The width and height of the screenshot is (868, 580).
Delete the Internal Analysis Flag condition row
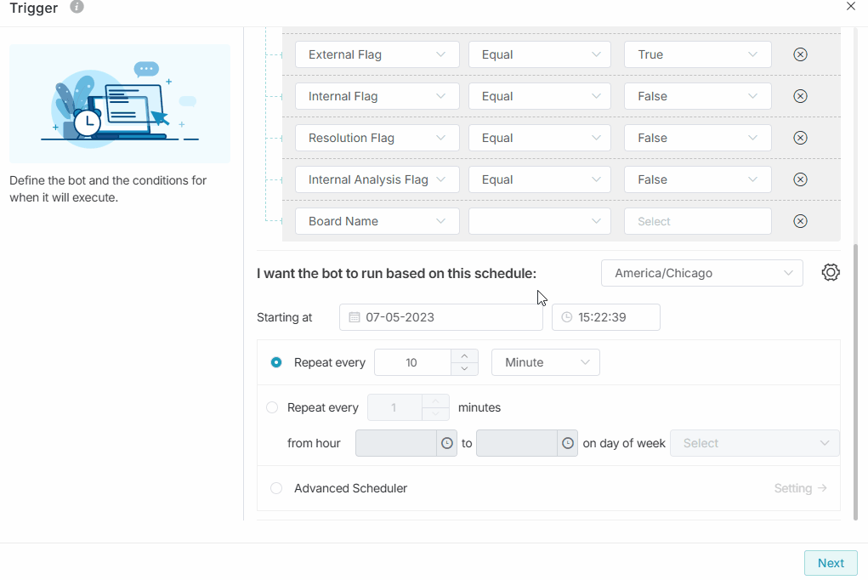pyautogui.click(x=800, y=179)
